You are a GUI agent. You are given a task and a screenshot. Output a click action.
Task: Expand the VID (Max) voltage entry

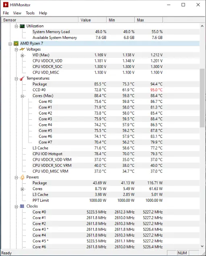tap(23, 55)
